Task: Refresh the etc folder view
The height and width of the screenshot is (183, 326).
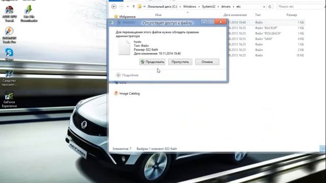Action: (269, 7)
